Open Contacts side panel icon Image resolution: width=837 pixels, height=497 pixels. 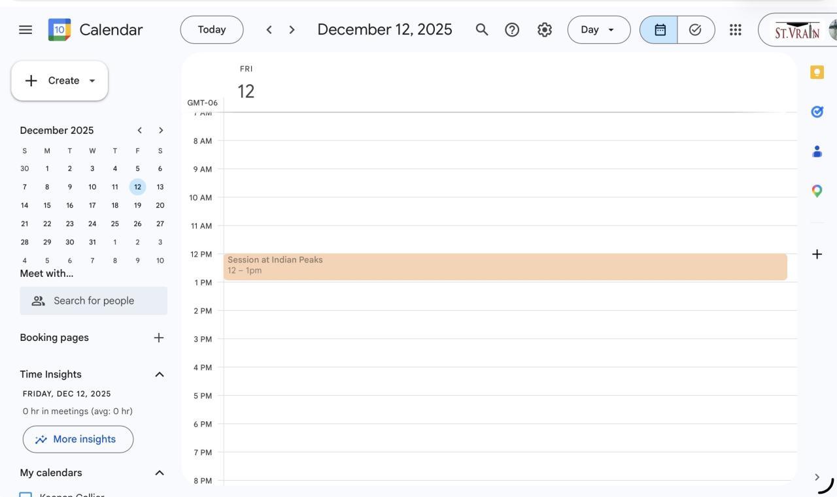[817, 152]
